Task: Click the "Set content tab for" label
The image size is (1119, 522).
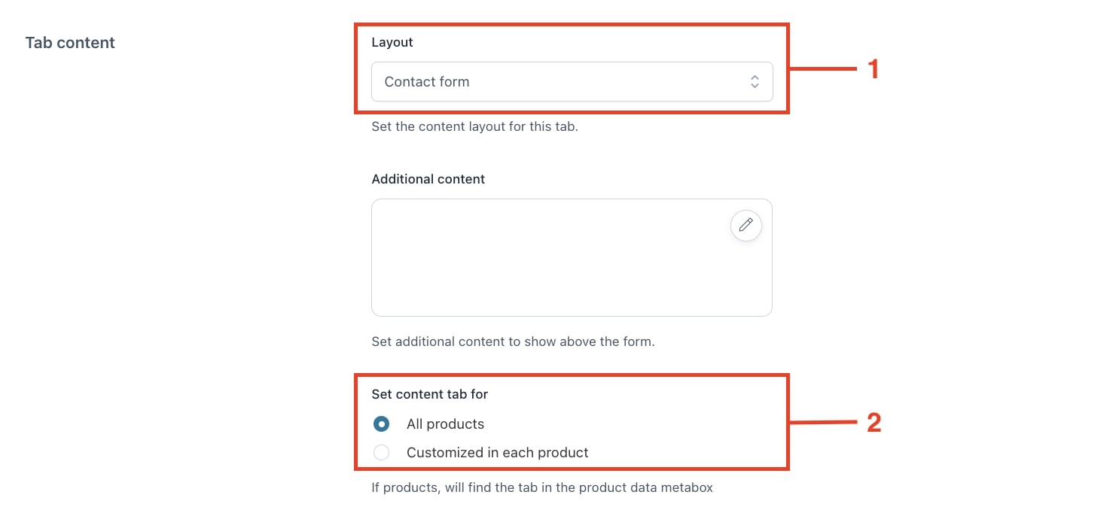Action: click(x=430, y=394)
